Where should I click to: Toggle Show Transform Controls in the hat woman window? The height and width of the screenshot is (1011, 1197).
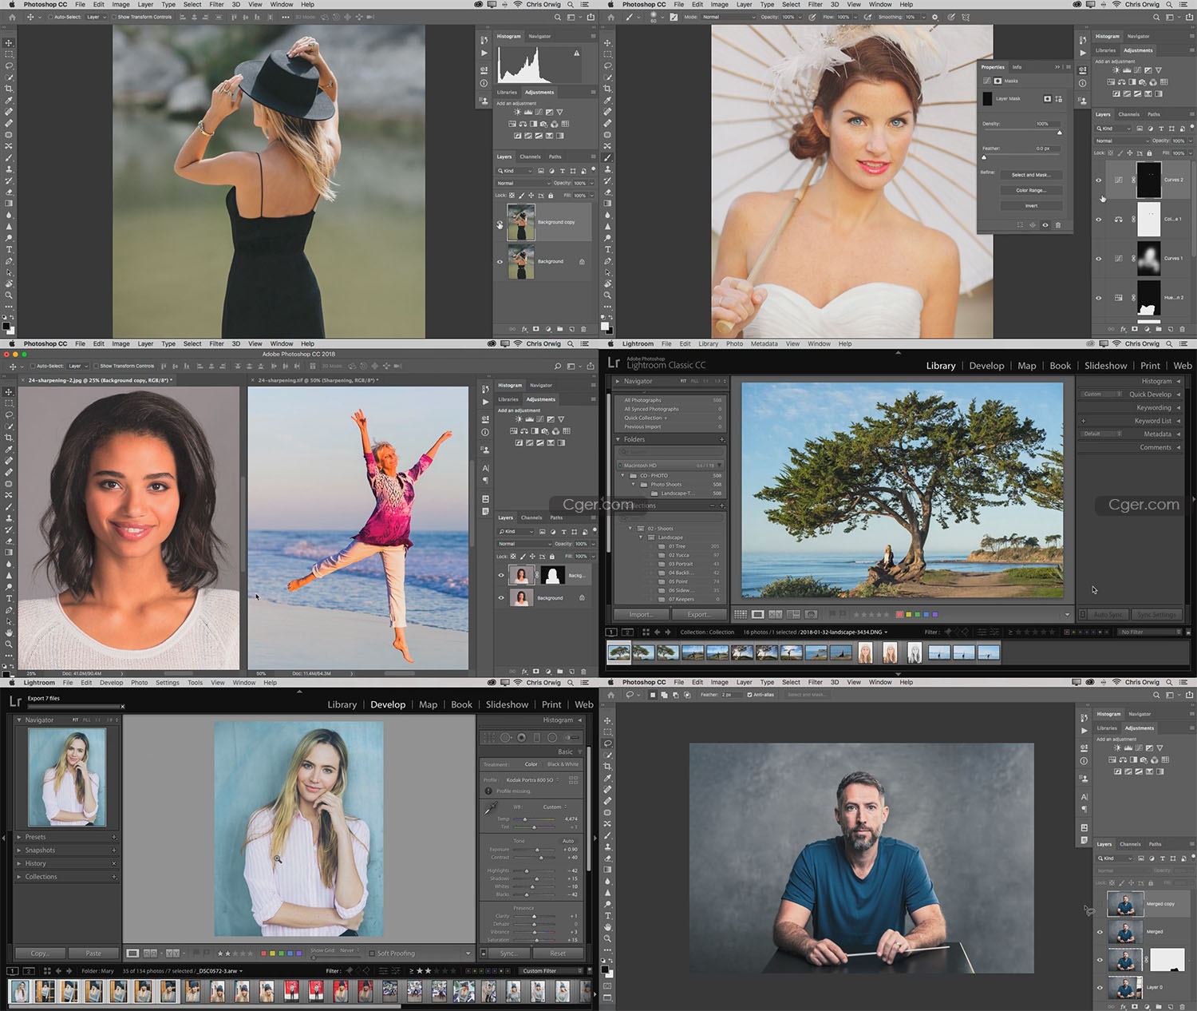[114, 17]
